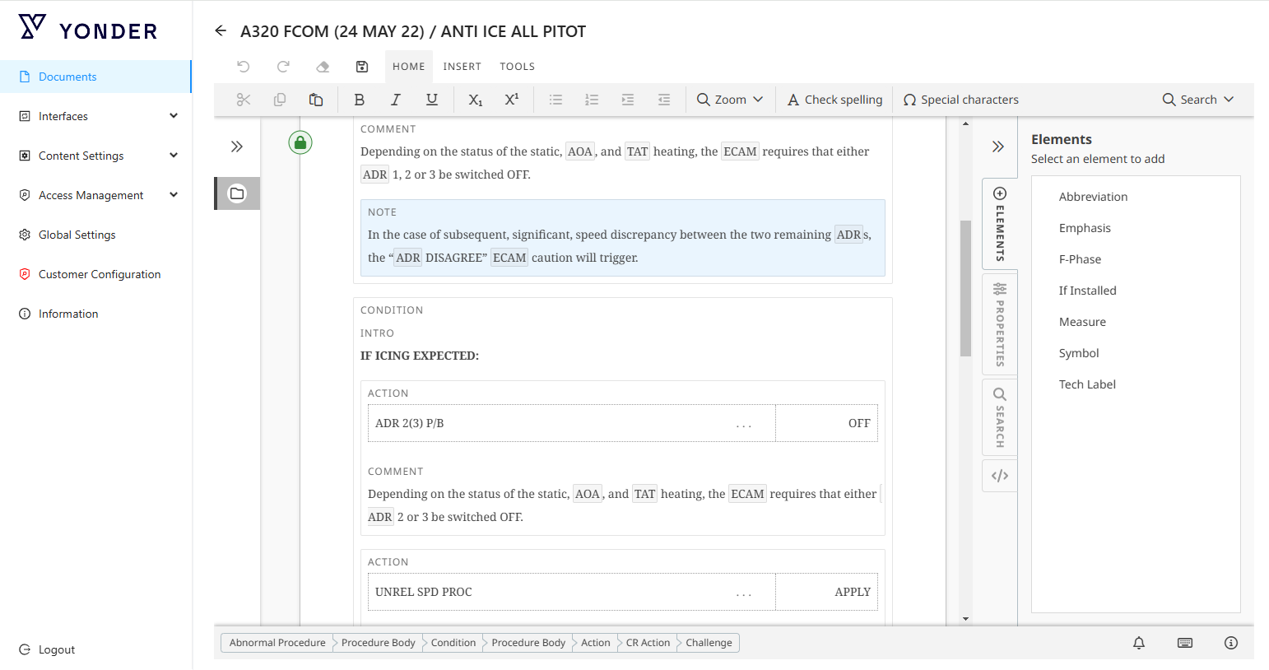The width and height of the screenshot is (1269, 670).
Task: Select Challenge in the breadcrumb
Action: pos(709,643)
